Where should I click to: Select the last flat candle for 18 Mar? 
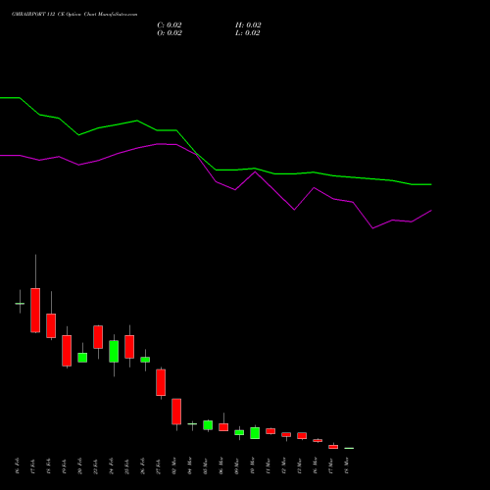pyautogui.click(x=349, y=448)
